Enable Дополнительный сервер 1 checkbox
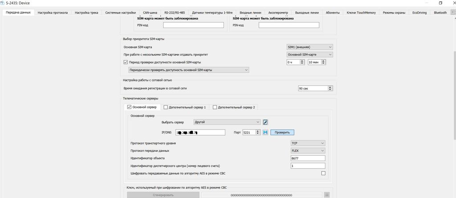The image size is (456, 198). (166, 107)
